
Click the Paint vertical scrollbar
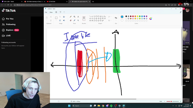click(x=182, y=56)
